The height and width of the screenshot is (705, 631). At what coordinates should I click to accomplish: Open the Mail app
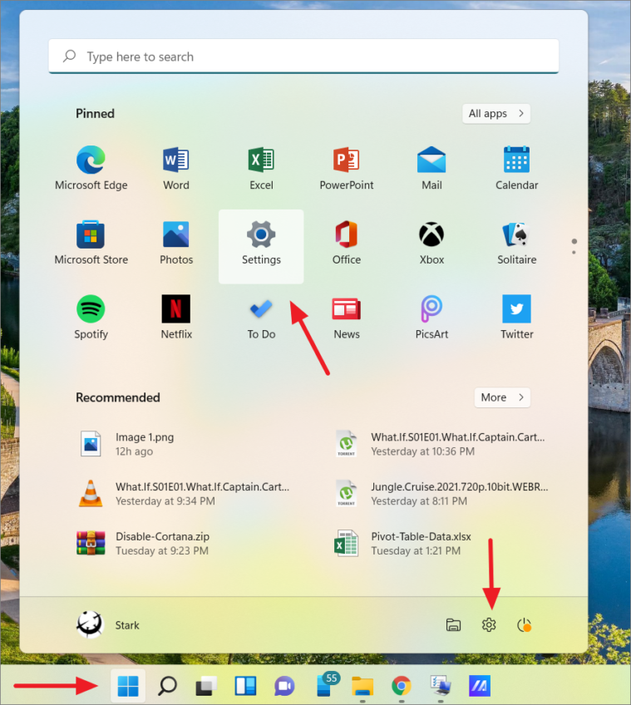[431, 168]
